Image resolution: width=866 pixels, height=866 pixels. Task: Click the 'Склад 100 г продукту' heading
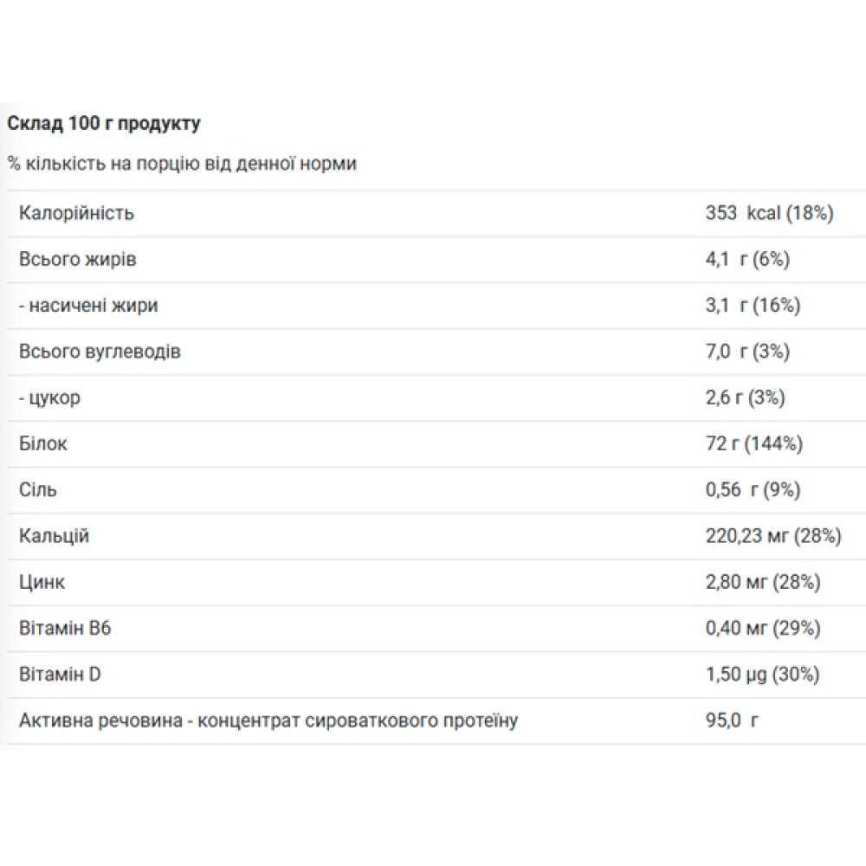click(x=103, y=123)
